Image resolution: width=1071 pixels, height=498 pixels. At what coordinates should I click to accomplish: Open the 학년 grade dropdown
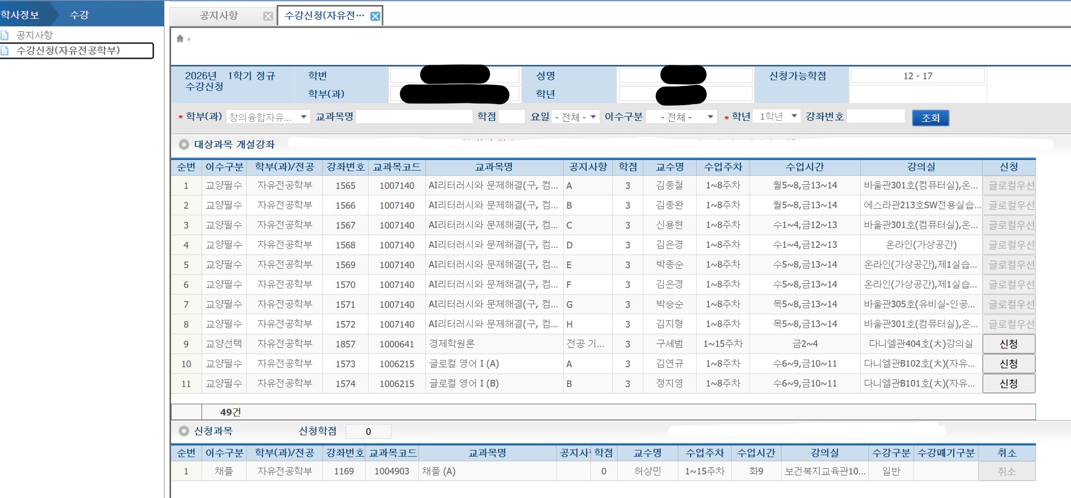[x=777, y=116]
